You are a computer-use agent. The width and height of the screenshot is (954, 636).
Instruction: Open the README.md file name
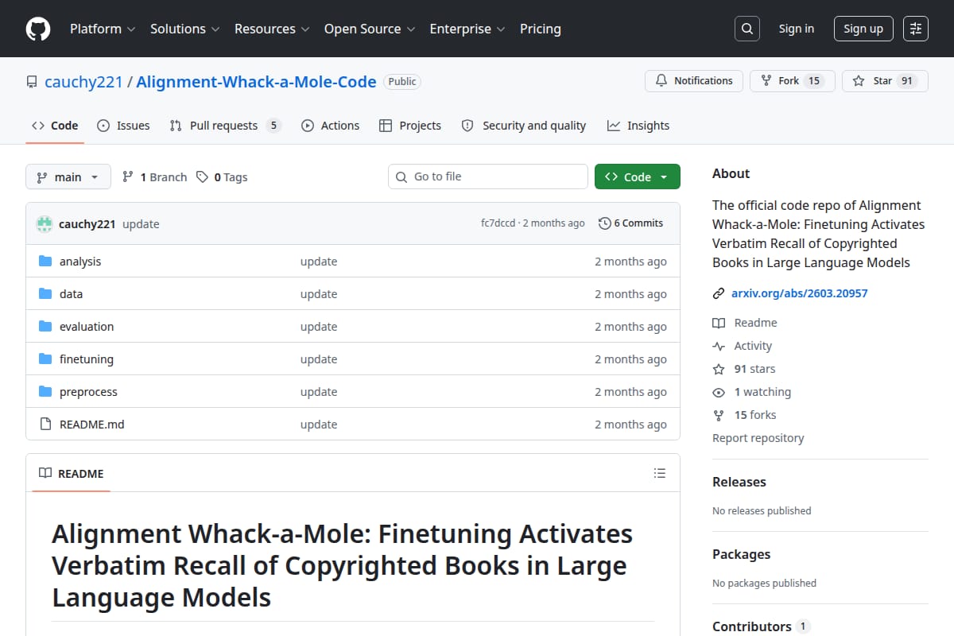coord(92,425)
